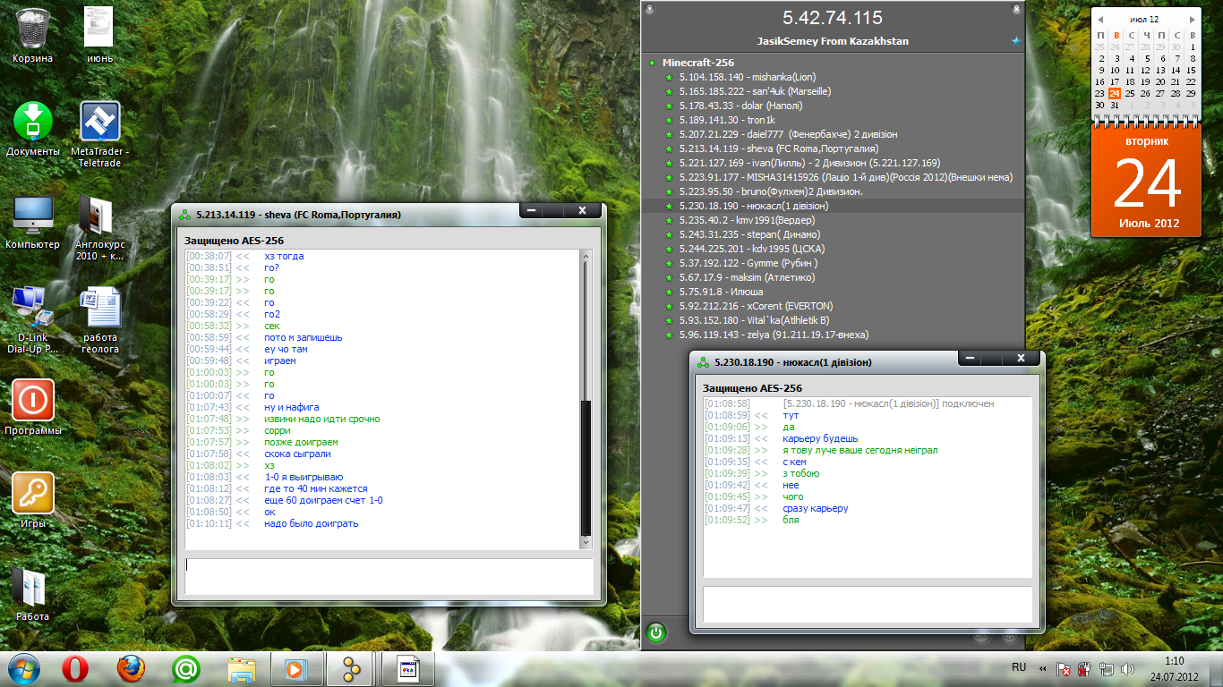Click message input in нюкасл chat window
Screen dimensions: 1223x687
point(867,603)
